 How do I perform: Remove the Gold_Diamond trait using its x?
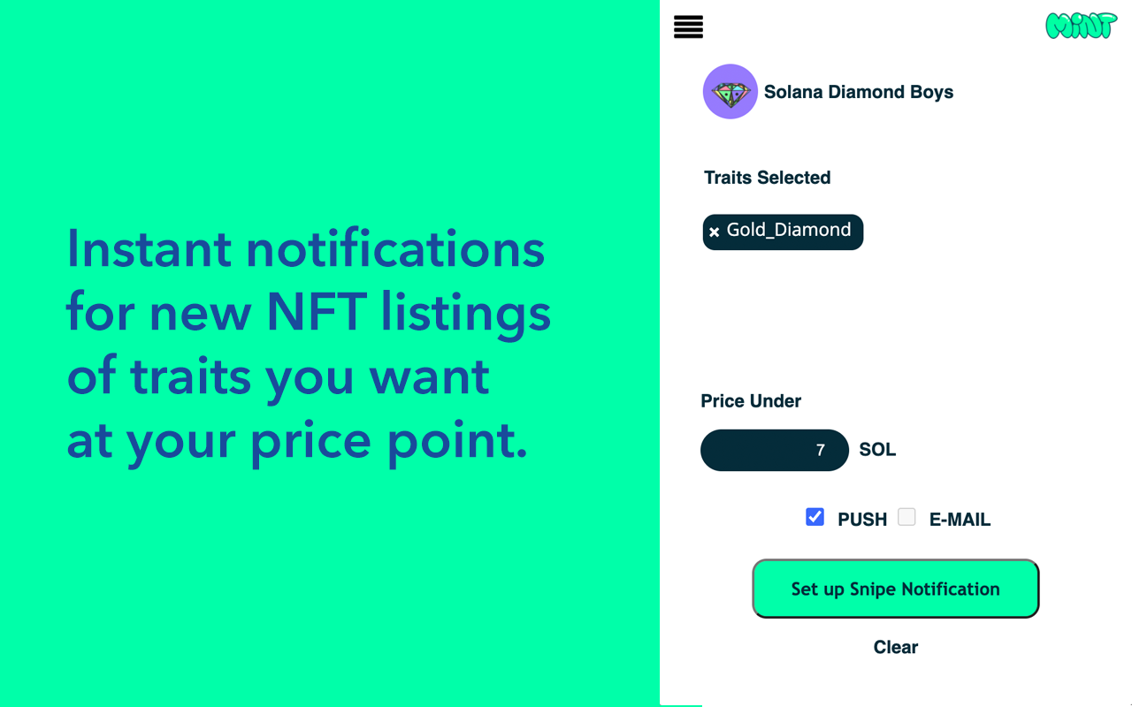(715, 232)
